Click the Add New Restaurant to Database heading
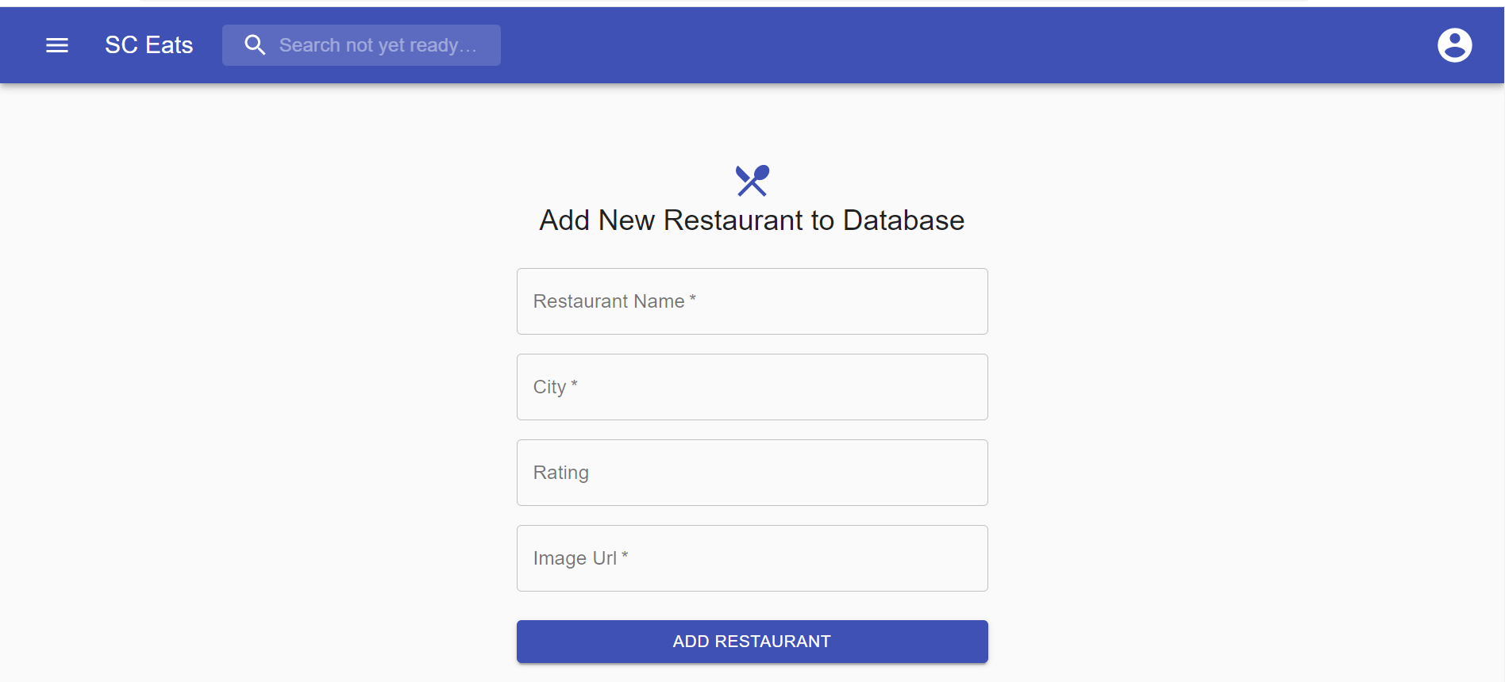Viewport: 1505px width, 682px height. point(751,220)
